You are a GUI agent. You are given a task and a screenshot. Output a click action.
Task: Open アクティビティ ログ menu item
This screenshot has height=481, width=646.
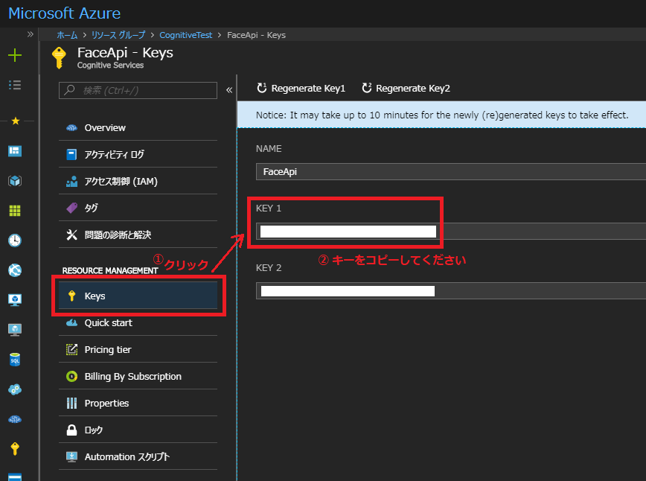[x=138, y=155]
